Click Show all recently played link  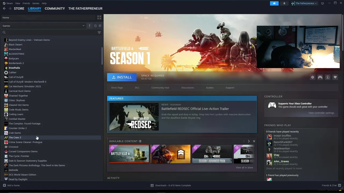pos(284,169)
